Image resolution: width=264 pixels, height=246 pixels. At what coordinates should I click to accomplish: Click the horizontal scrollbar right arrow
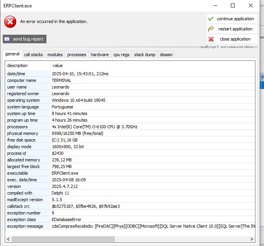[x=252, y=239]
